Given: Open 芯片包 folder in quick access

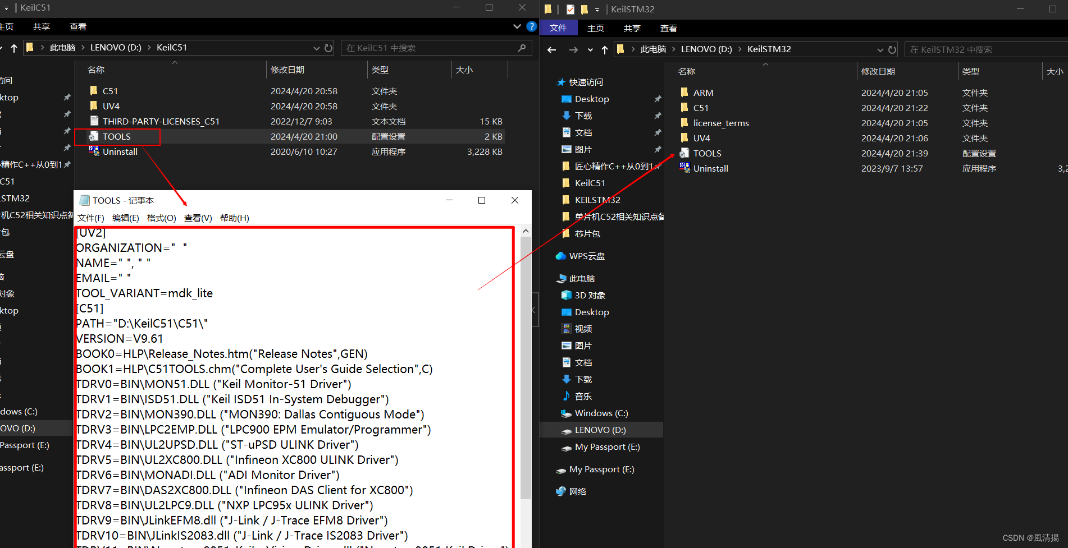Looking at the screenshot, I should click(x=587, y=233).
